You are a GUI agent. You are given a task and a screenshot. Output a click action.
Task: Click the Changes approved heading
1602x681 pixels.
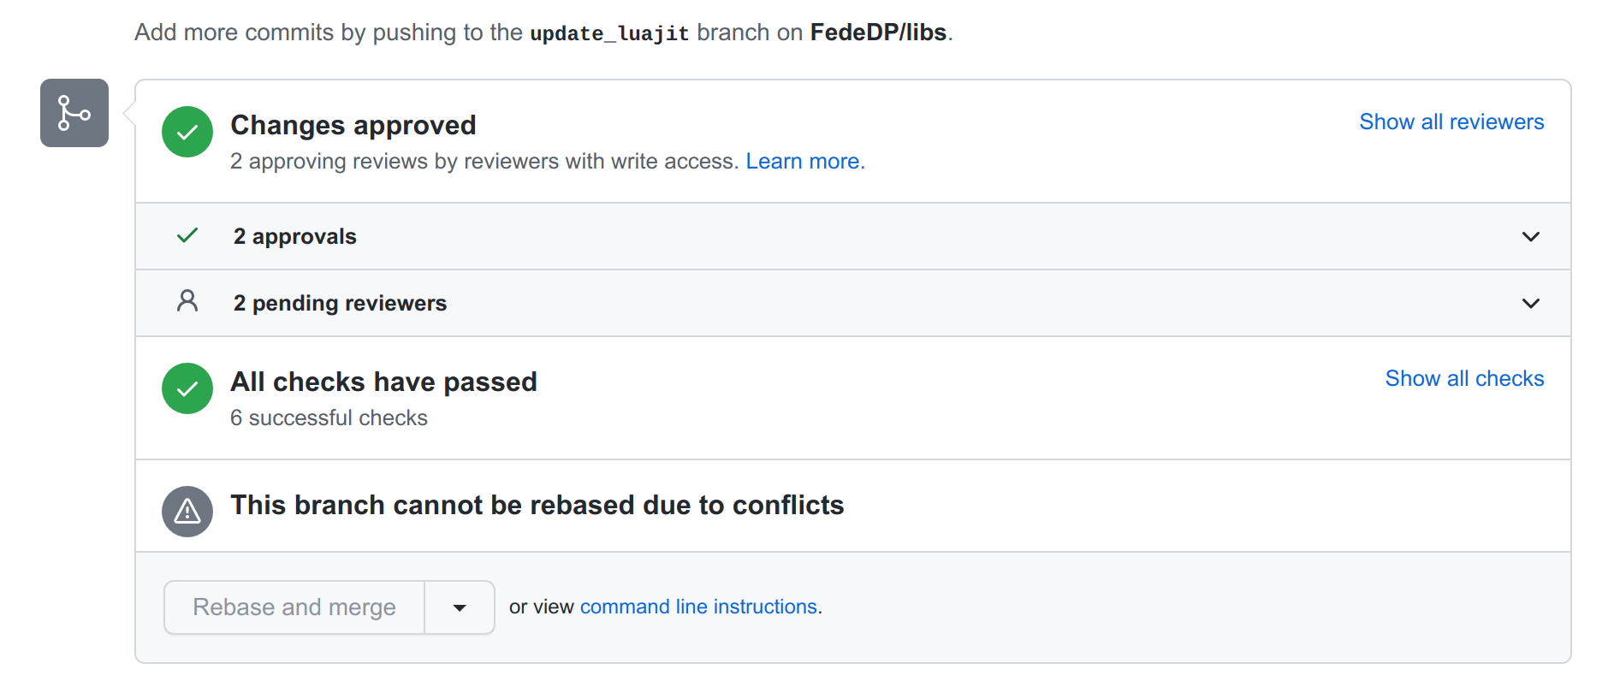point(353,125)
